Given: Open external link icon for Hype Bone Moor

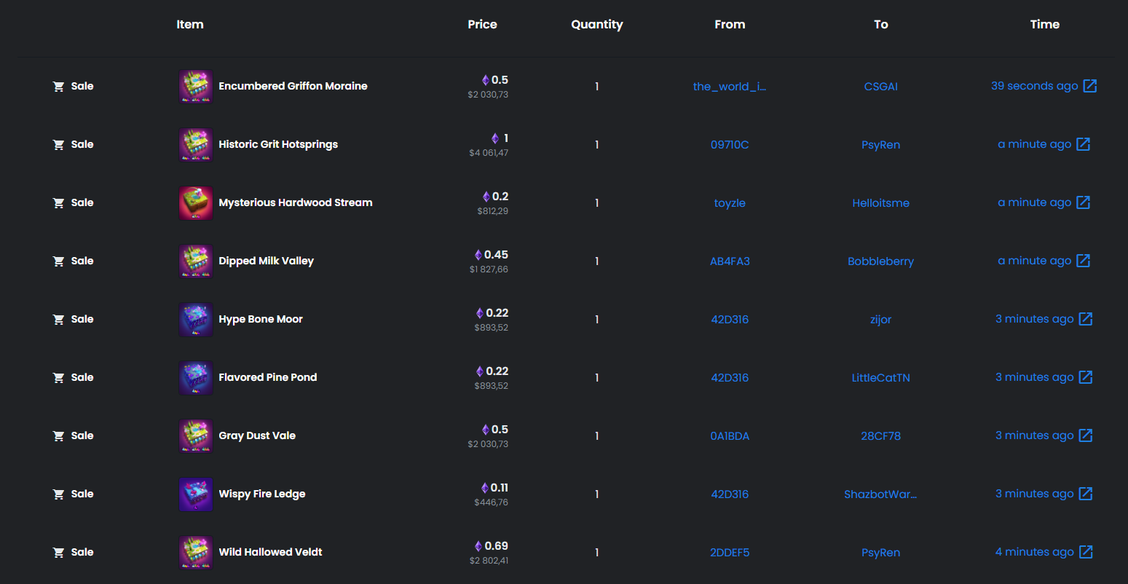Looking at the screenshot, I should (x=1085, y=319).
